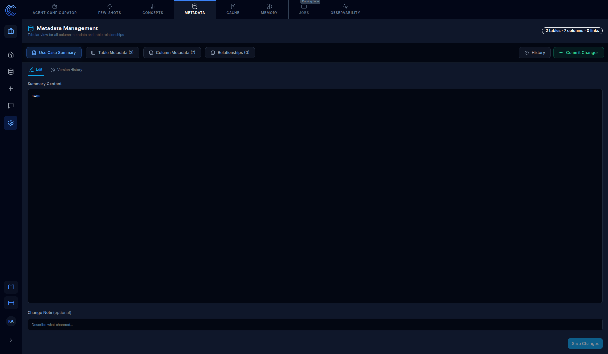
Task: Switch to the Agent Configurator tab
Action: 55,9
